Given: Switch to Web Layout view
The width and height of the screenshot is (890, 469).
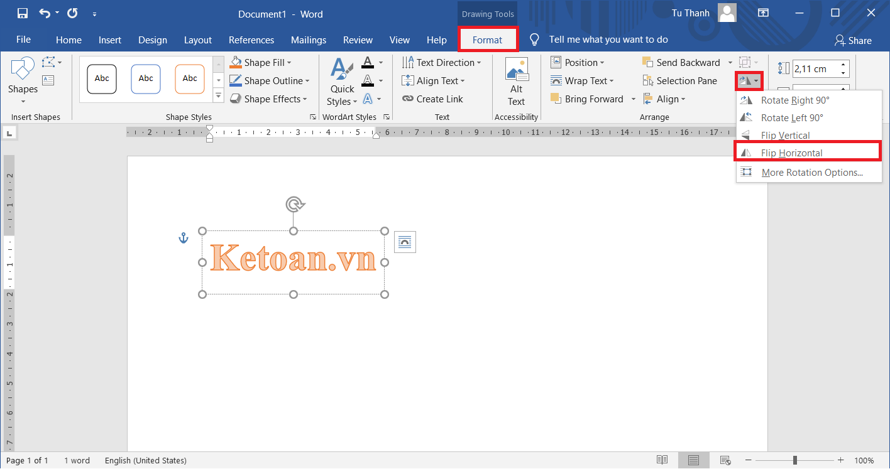Looking at the screenshot, I should point(725,460).
